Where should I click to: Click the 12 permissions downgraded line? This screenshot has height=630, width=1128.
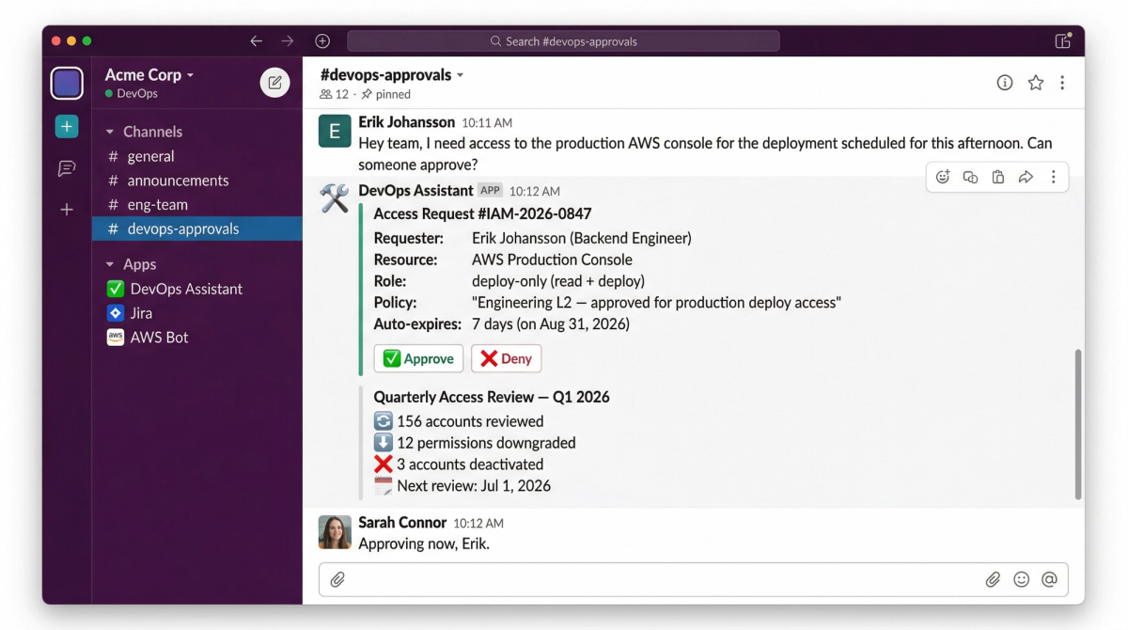(475, 443)
